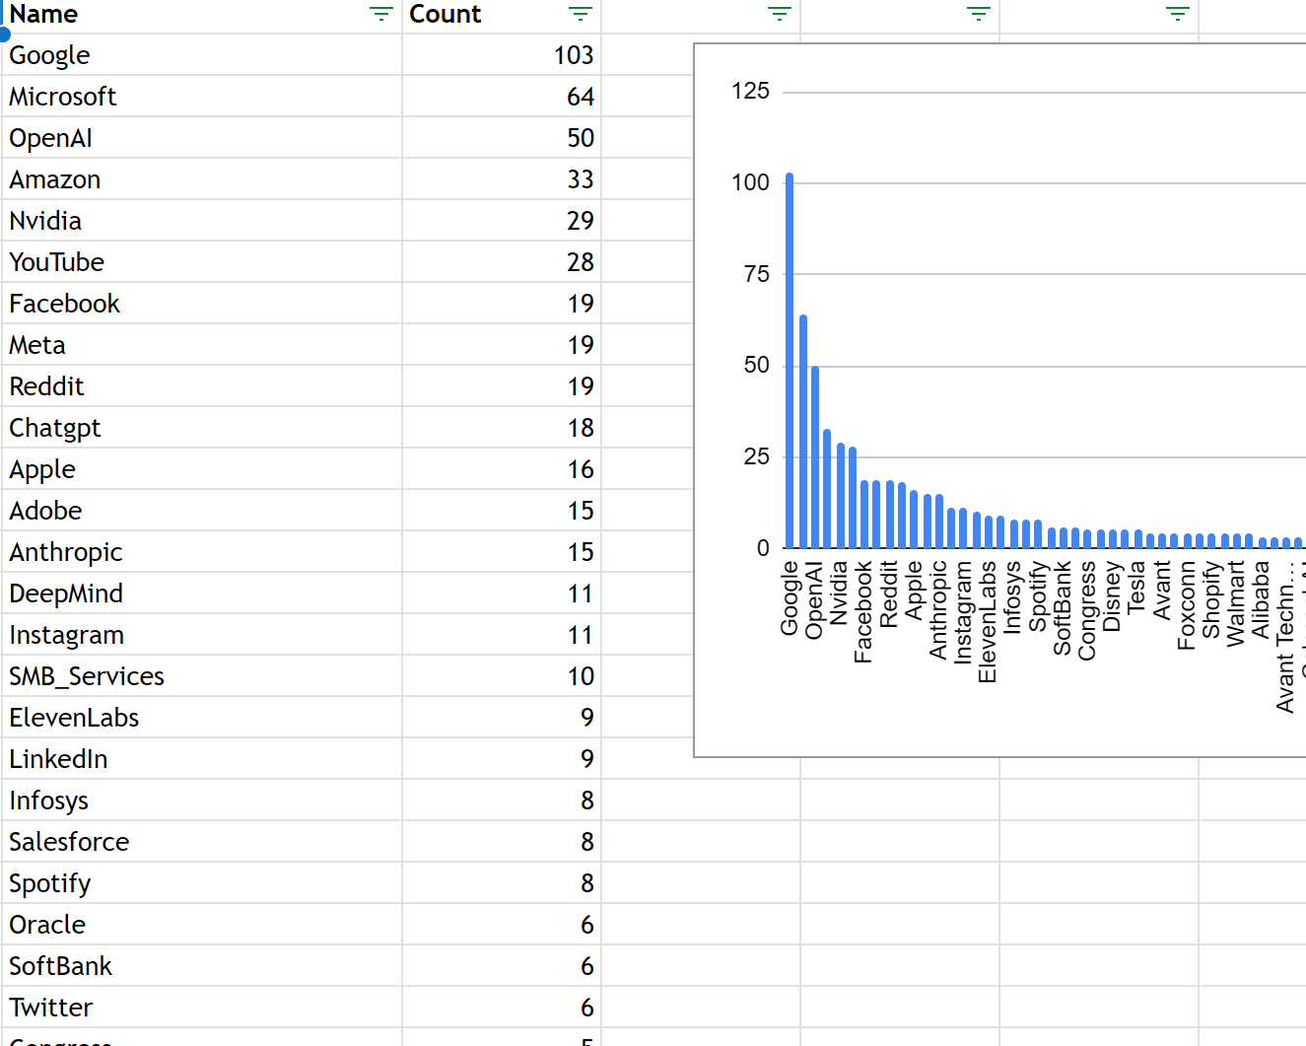1306x1046 pixels.
Task: Click the 75 axis label on chart
Action: [757, 274]
